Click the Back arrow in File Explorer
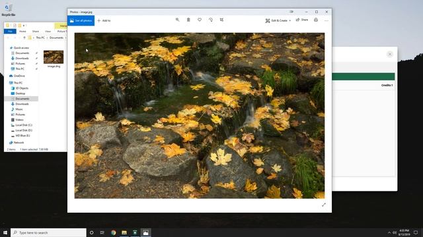The height and width of the screenshot is (237, 423). 8,38
